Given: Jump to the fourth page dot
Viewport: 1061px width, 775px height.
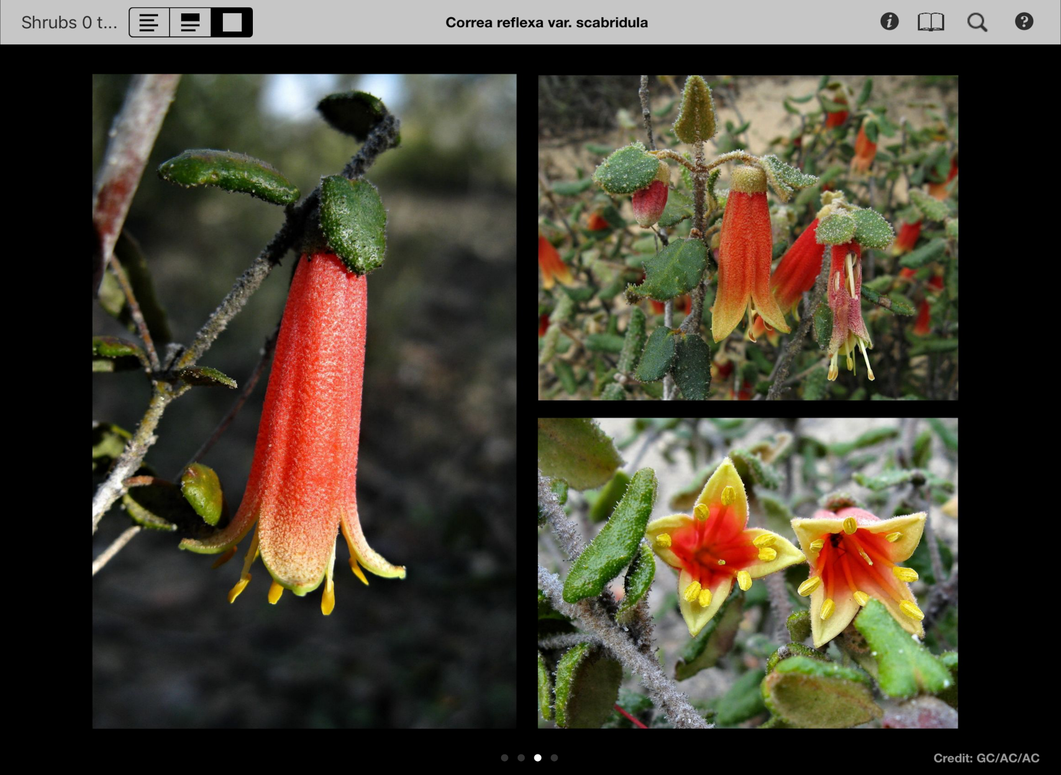Looking at the screenshot, I should (554, 757).
